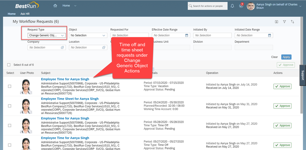Click the Department input field
The image size is (306, 150).
[x=254, y=47]
